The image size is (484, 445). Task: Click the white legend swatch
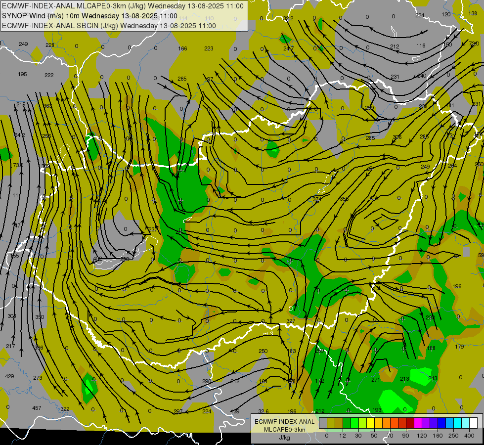coord(473,423)
